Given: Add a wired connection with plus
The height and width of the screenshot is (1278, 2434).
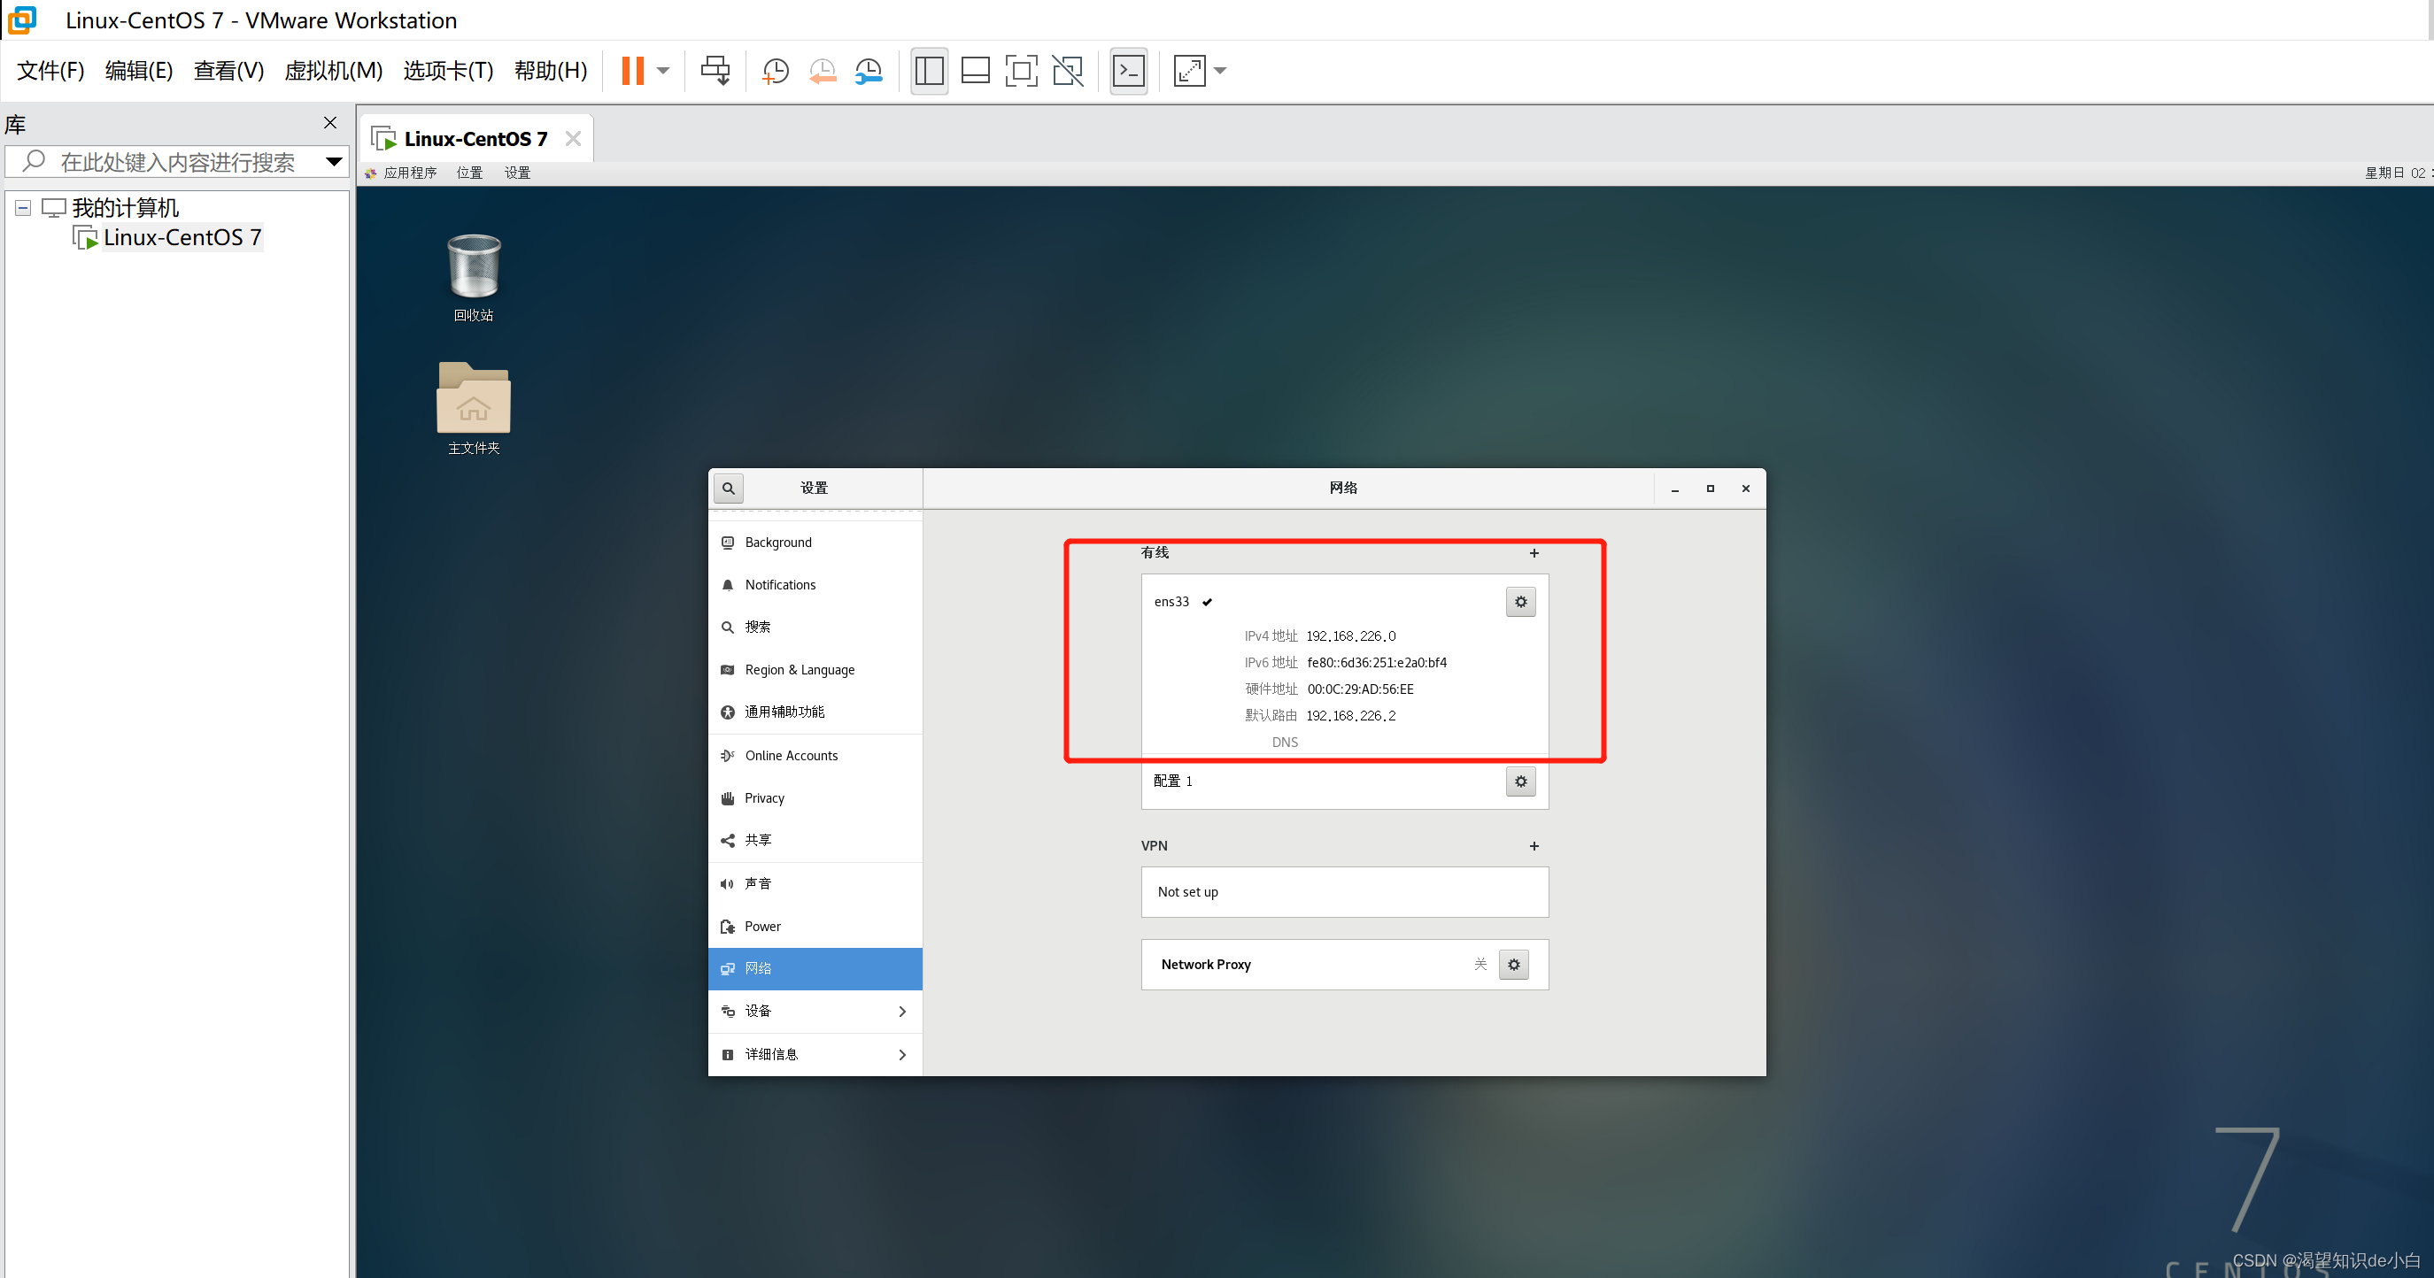Looking at the screenshot, I should 1534,553.
